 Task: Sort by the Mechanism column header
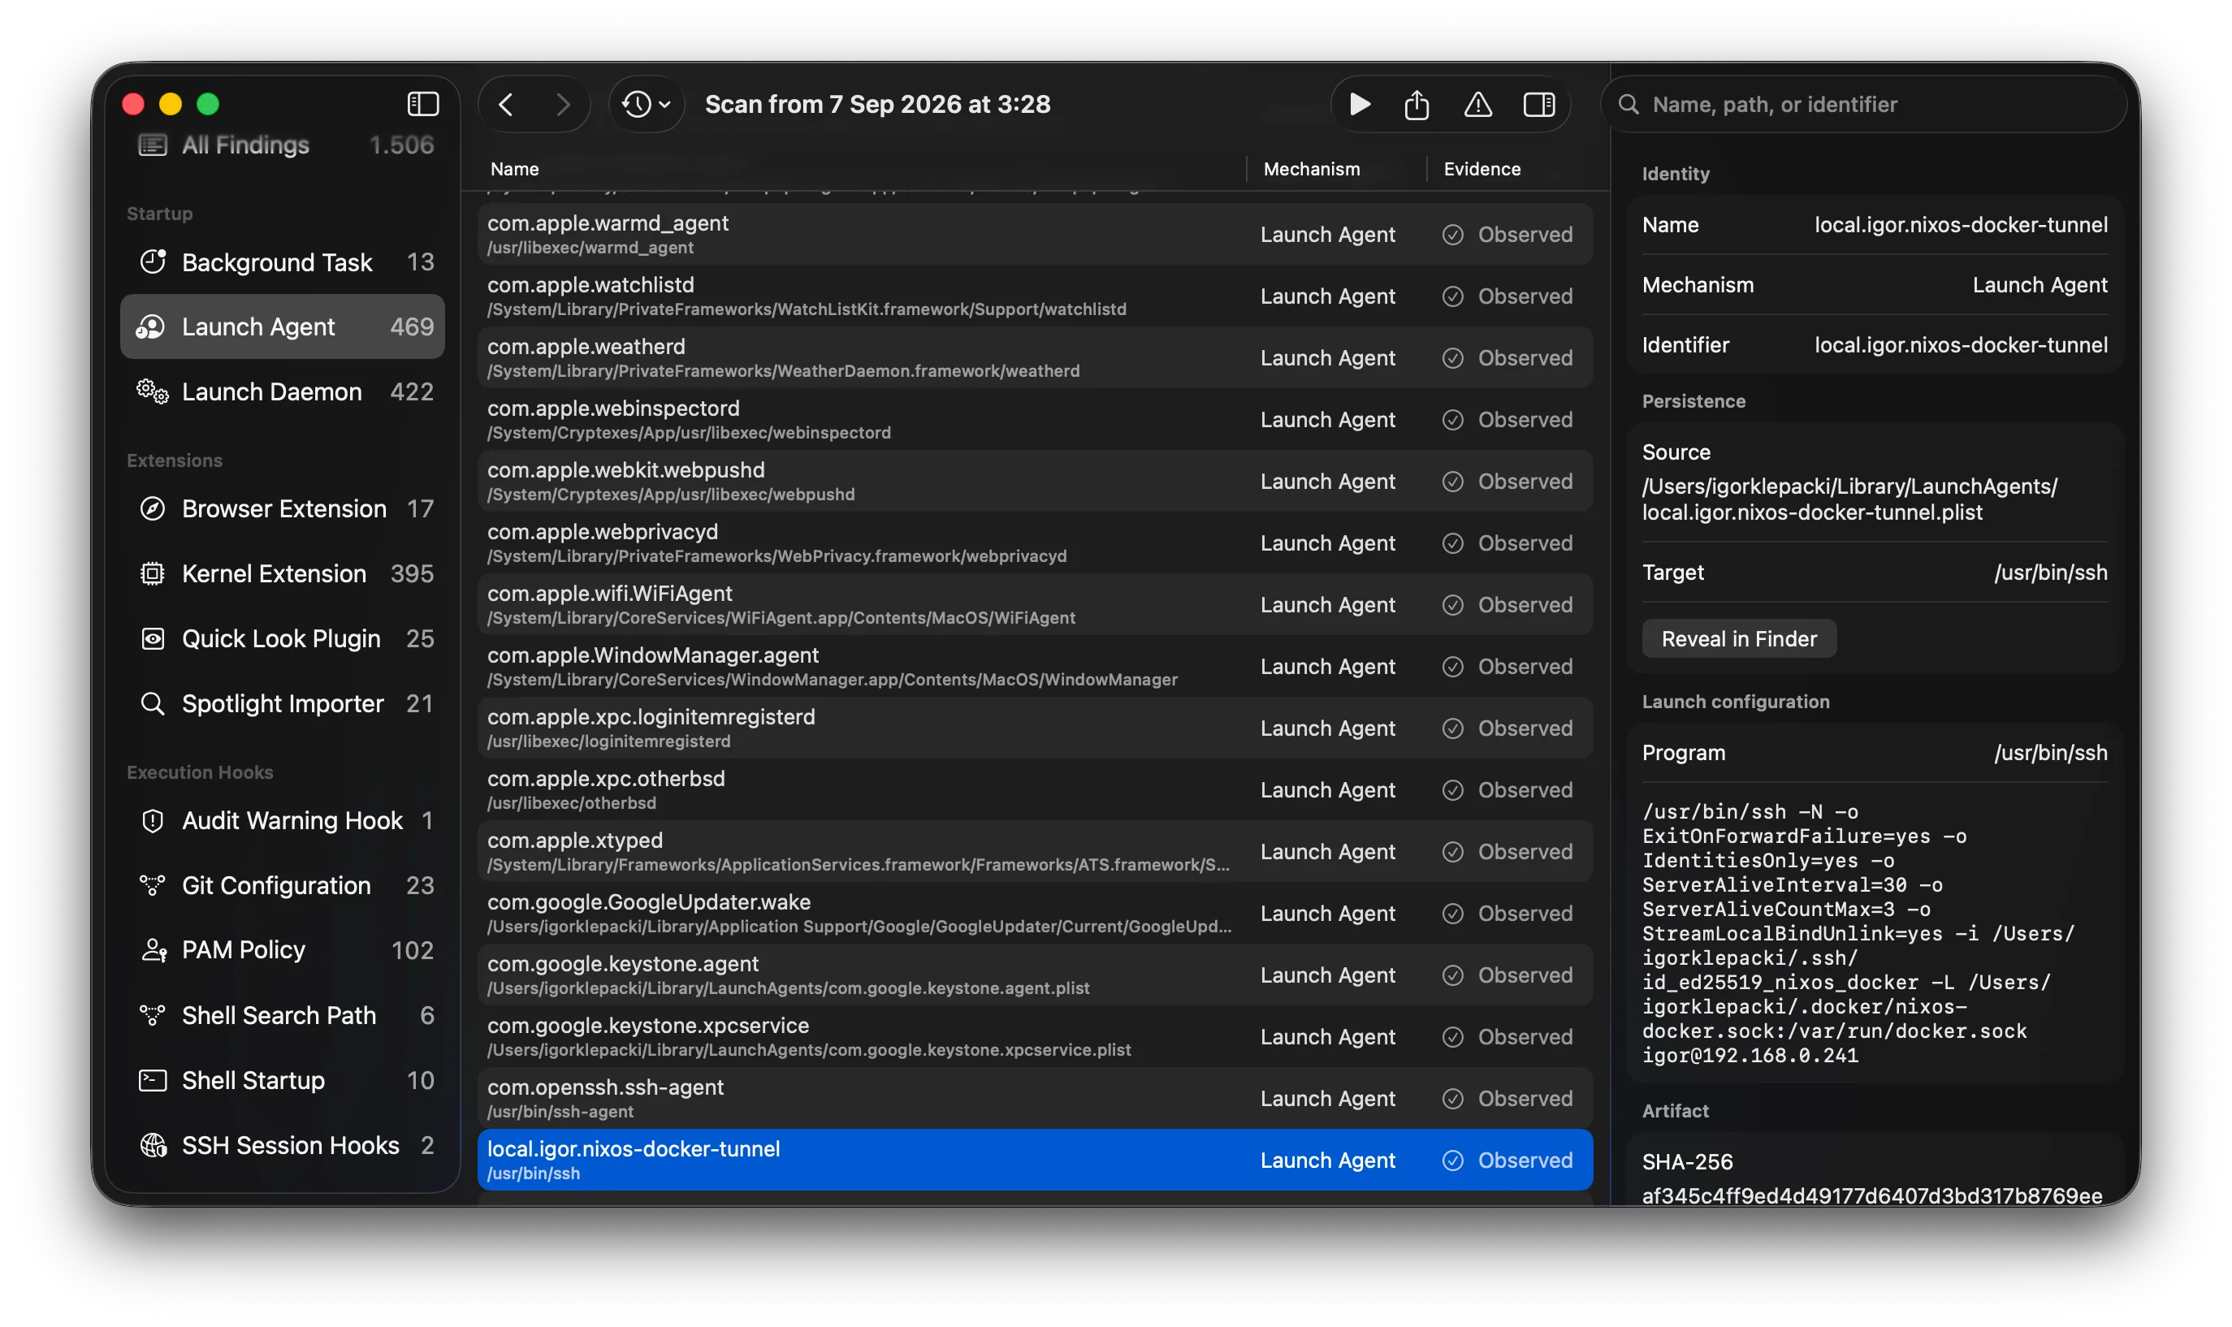[x=1311, y=169]
